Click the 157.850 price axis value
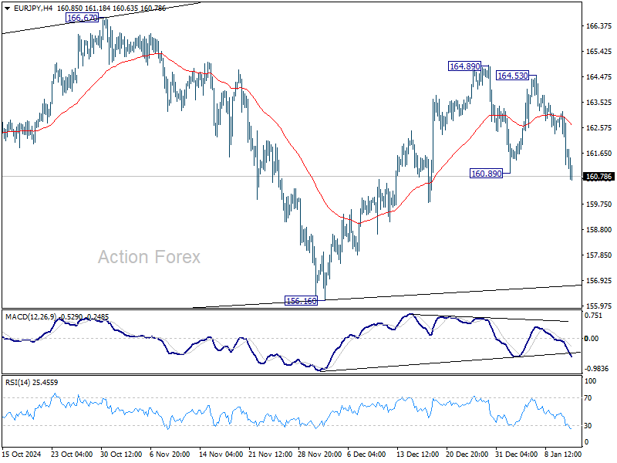 [598, 255]
